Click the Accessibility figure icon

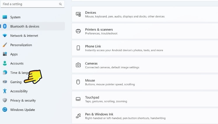pyautogui.click(x=5, y=91)
